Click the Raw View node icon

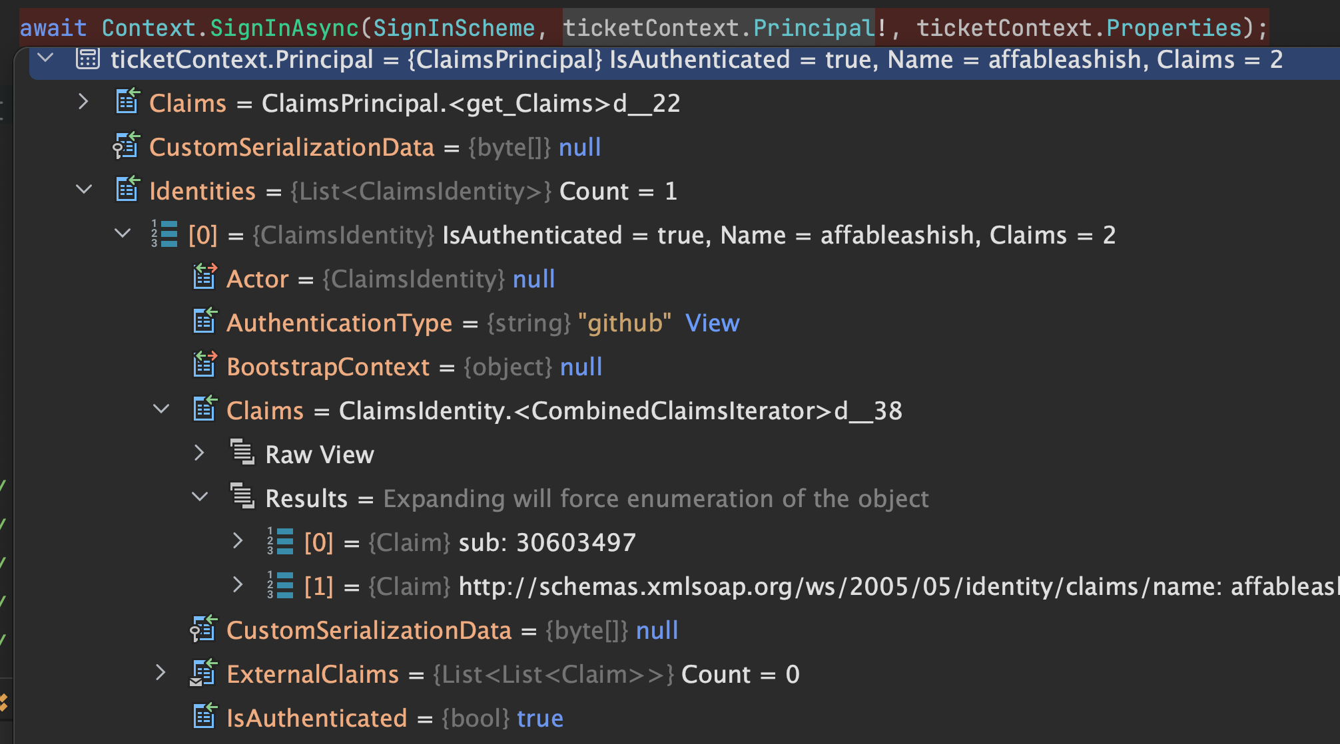[243, 453]
